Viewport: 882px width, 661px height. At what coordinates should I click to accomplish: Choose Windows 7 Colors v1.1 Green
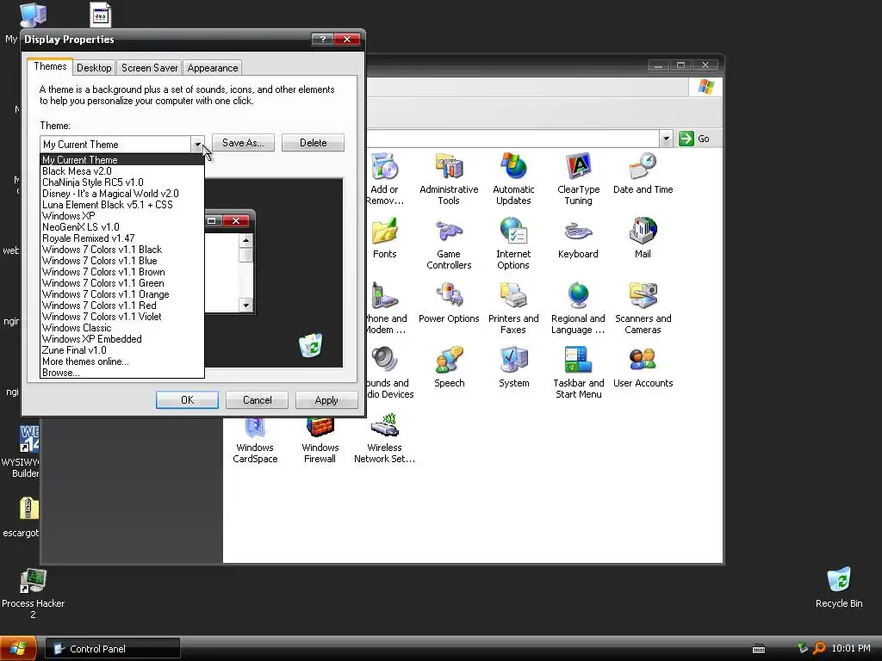click(x=122, y=283)
